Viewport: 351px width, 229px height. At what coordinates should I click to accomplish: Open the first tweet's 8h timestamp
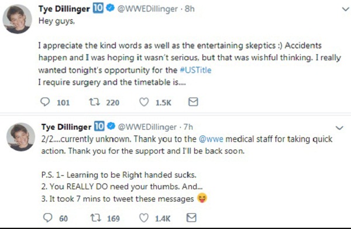(190, 9)
